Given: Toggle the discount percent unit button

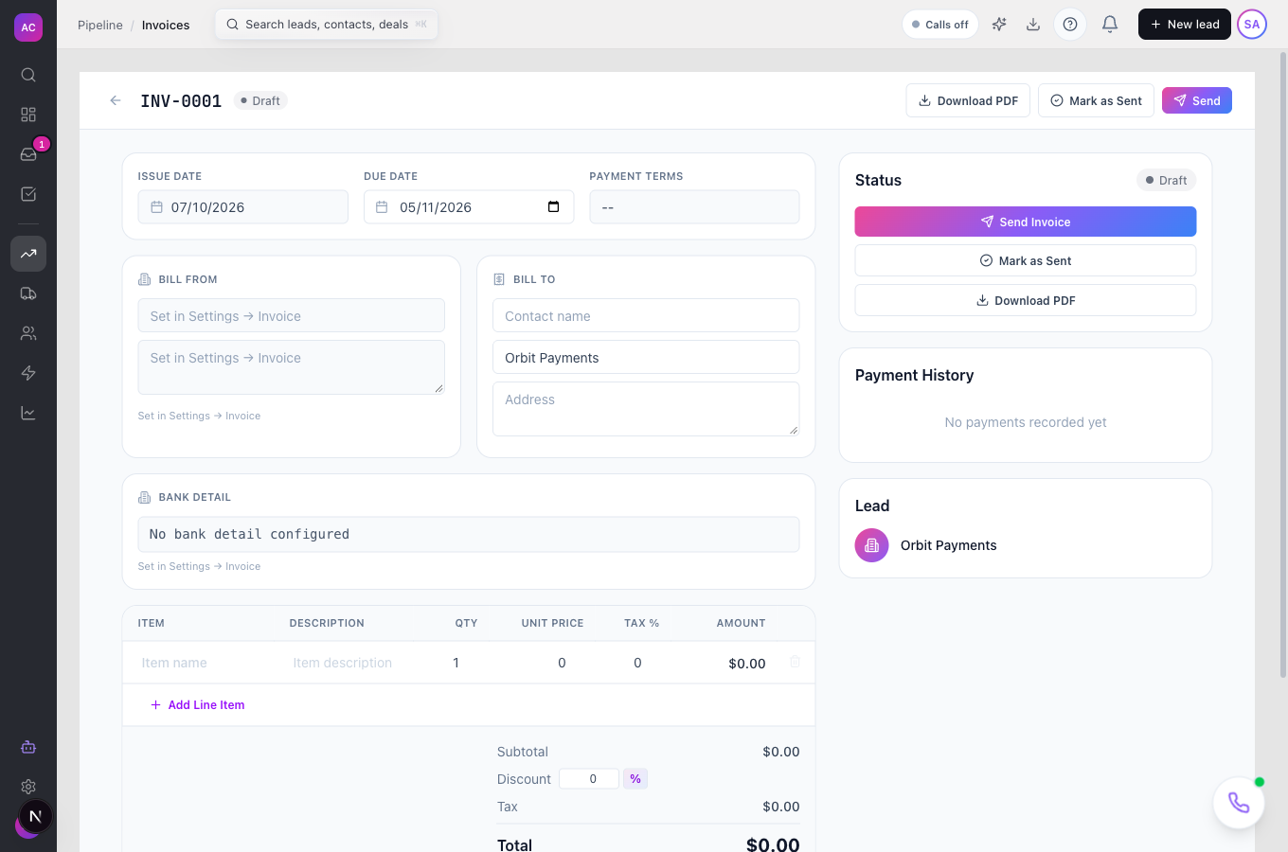Looking at the screenshot, I should [635, 779].
